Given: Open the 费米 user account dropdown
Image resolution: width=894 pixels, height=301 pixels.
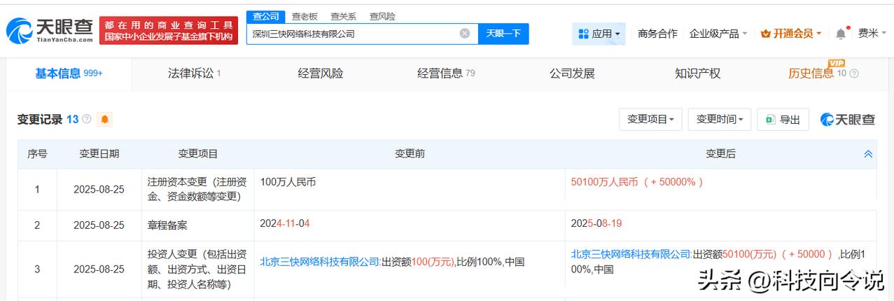Looking at the screenshot, I should click(x=872, y=34).
